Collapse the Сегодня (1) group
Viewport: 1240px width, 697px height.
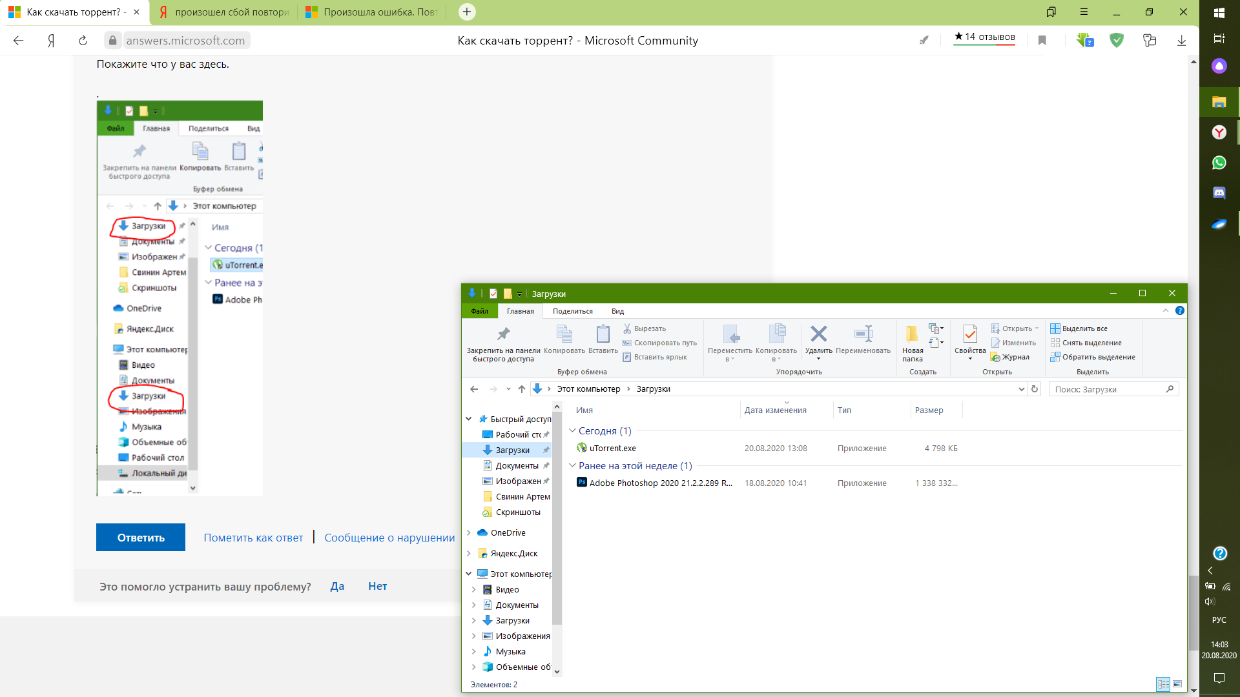572,430
